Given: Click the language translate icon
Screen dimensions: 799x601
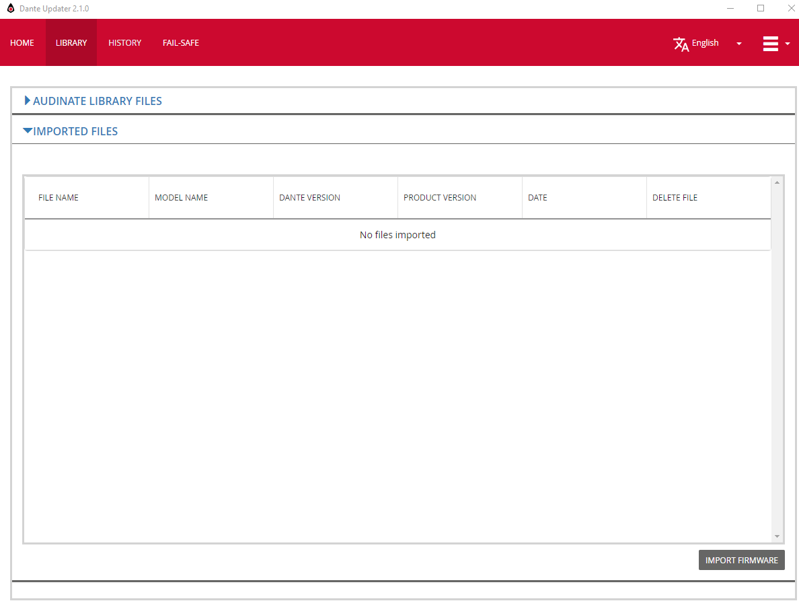Looking at the screenshot, I should [681, 44].
